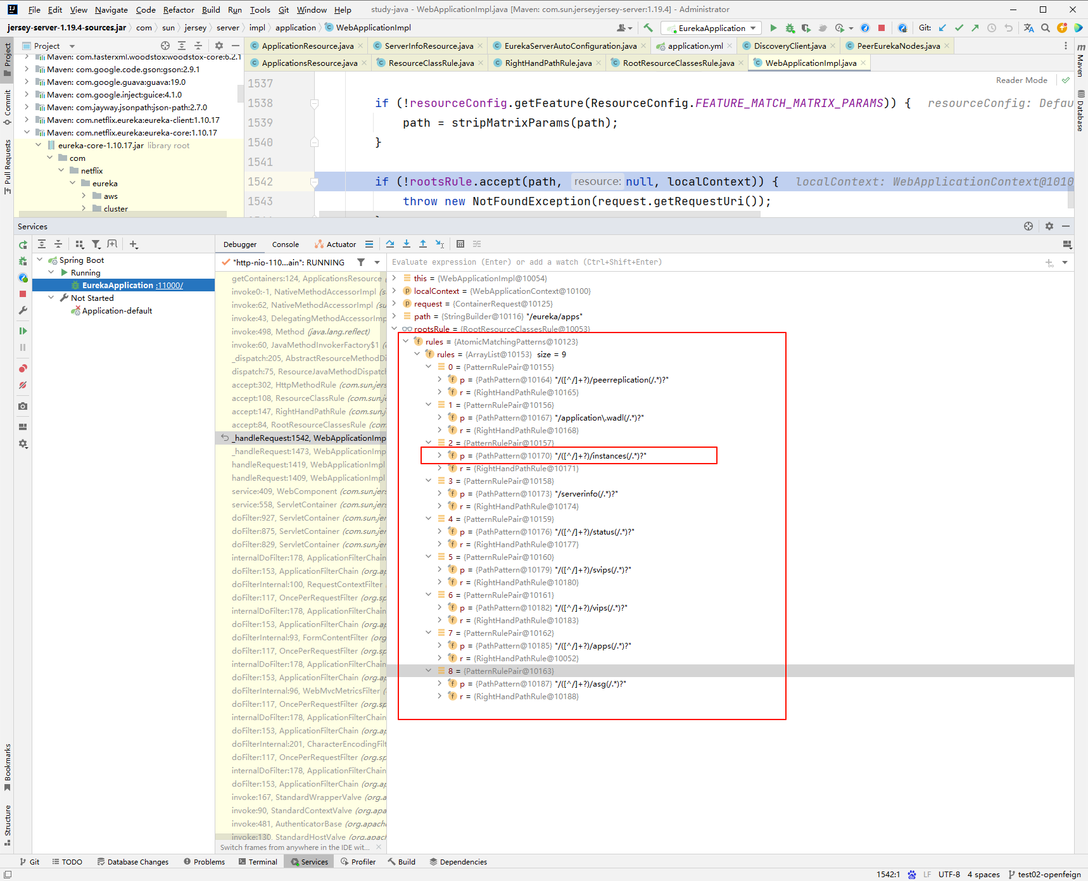This screenshot has height=881, width=1088.
Task: Click Resume Program icon in Services sidebar
Action: pyautogui.click(x=23, y=331)
